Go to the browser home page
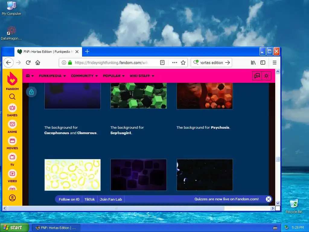Screen dimensions: 309x232 (38, 63)
